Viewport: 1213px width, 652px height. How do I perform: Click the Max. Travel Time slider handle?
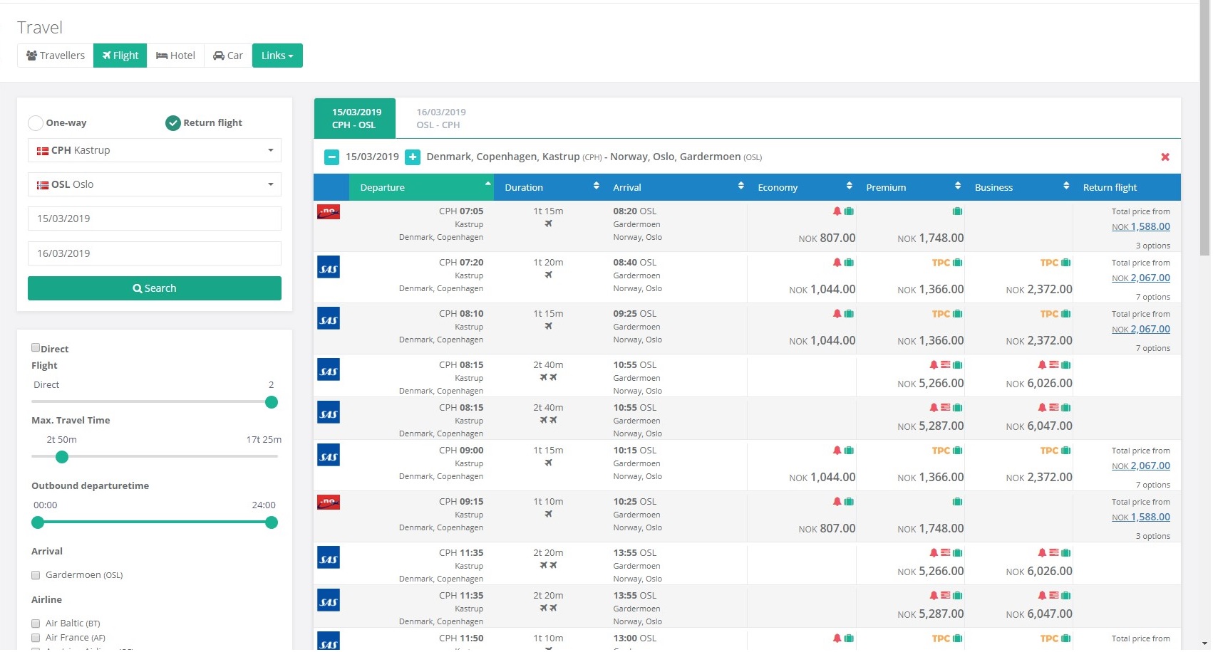tap(62, 457)
